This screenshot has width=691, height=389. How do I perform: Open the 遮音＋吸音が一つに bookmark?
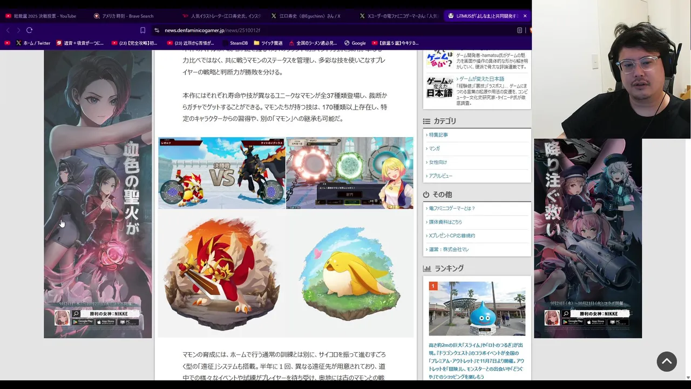[x=79, y=43]
